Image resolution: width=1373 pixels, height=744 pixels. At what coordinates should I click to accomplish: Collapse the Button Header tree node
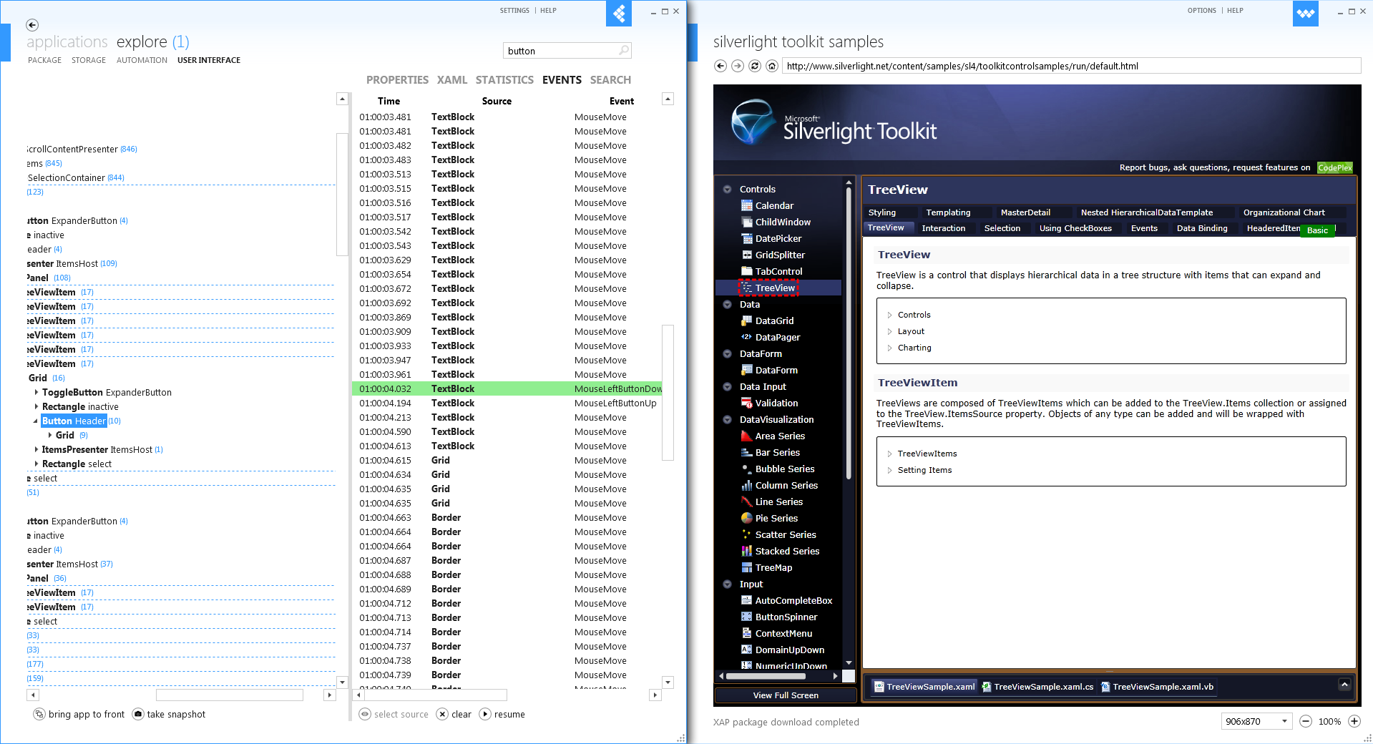pos(36,421)
